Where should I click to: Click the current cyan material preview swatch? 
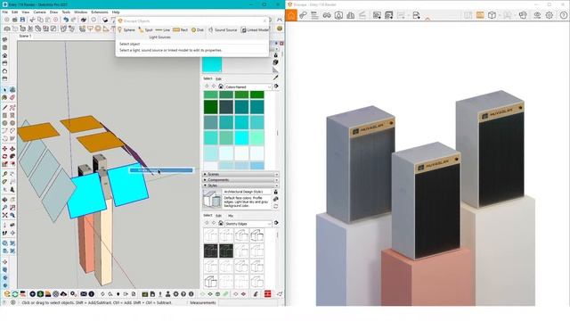[x=212, y=65]
